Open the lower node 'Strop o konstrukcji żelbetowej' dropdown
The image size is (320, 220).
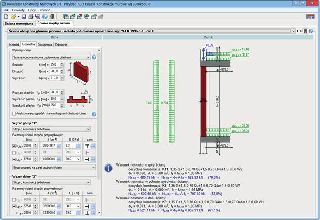[51, 182]
